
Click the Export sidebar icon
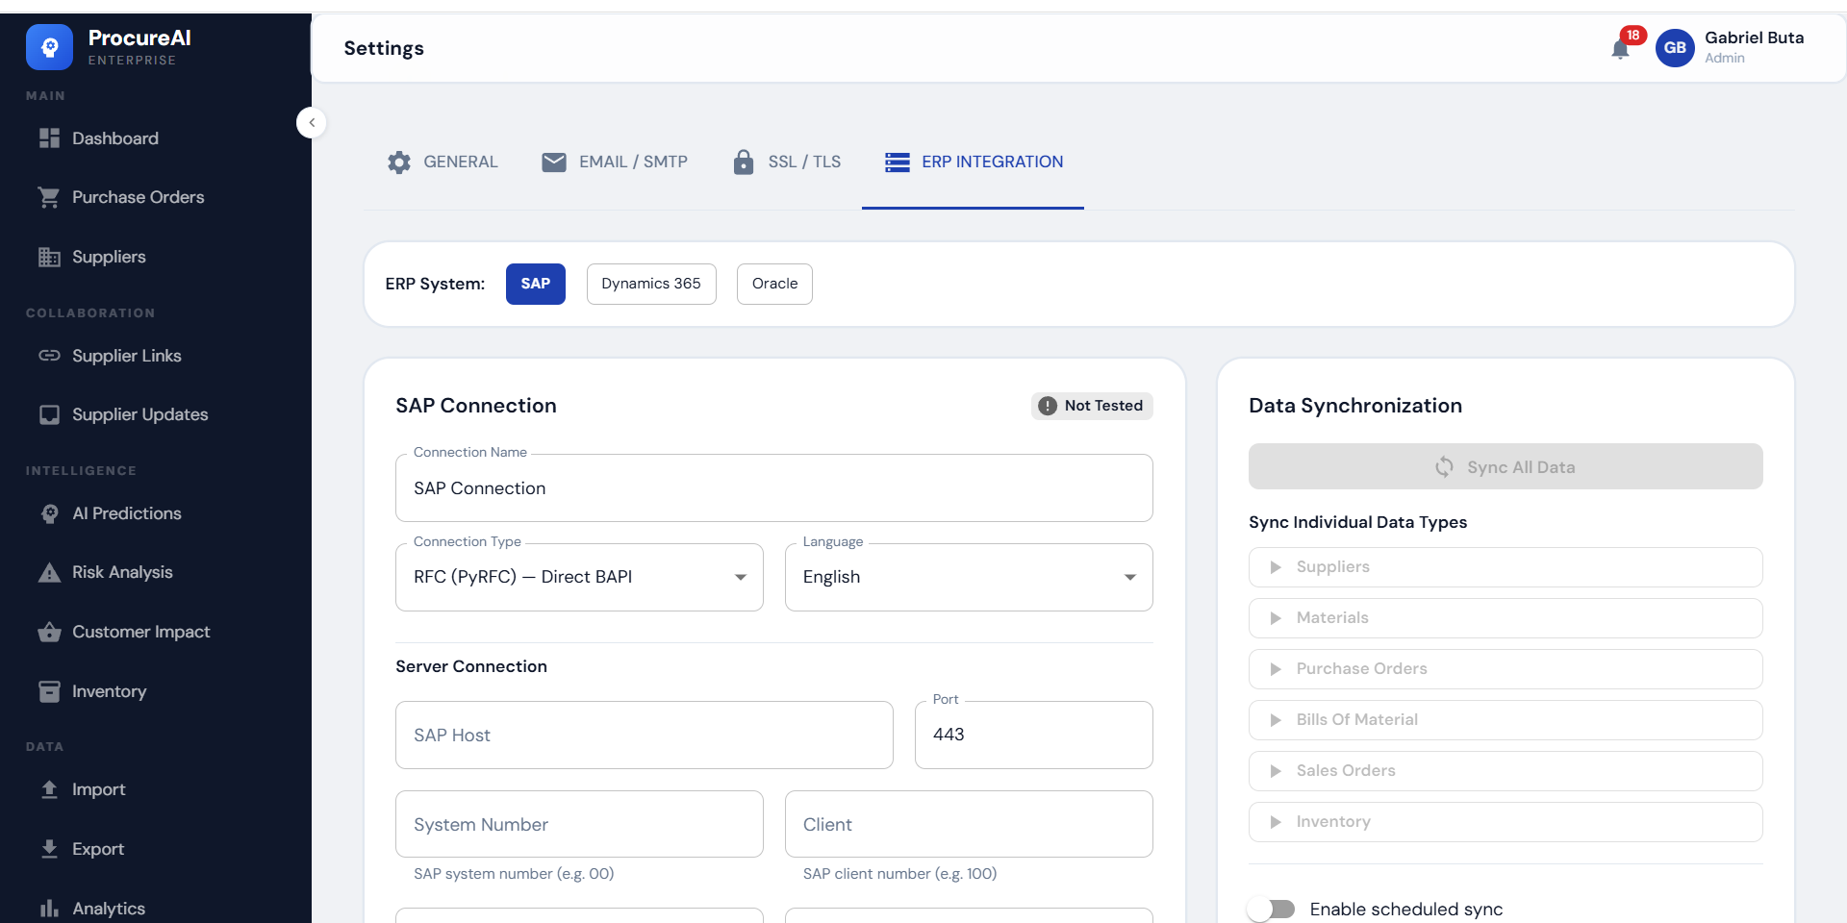[x=49, y=849]
